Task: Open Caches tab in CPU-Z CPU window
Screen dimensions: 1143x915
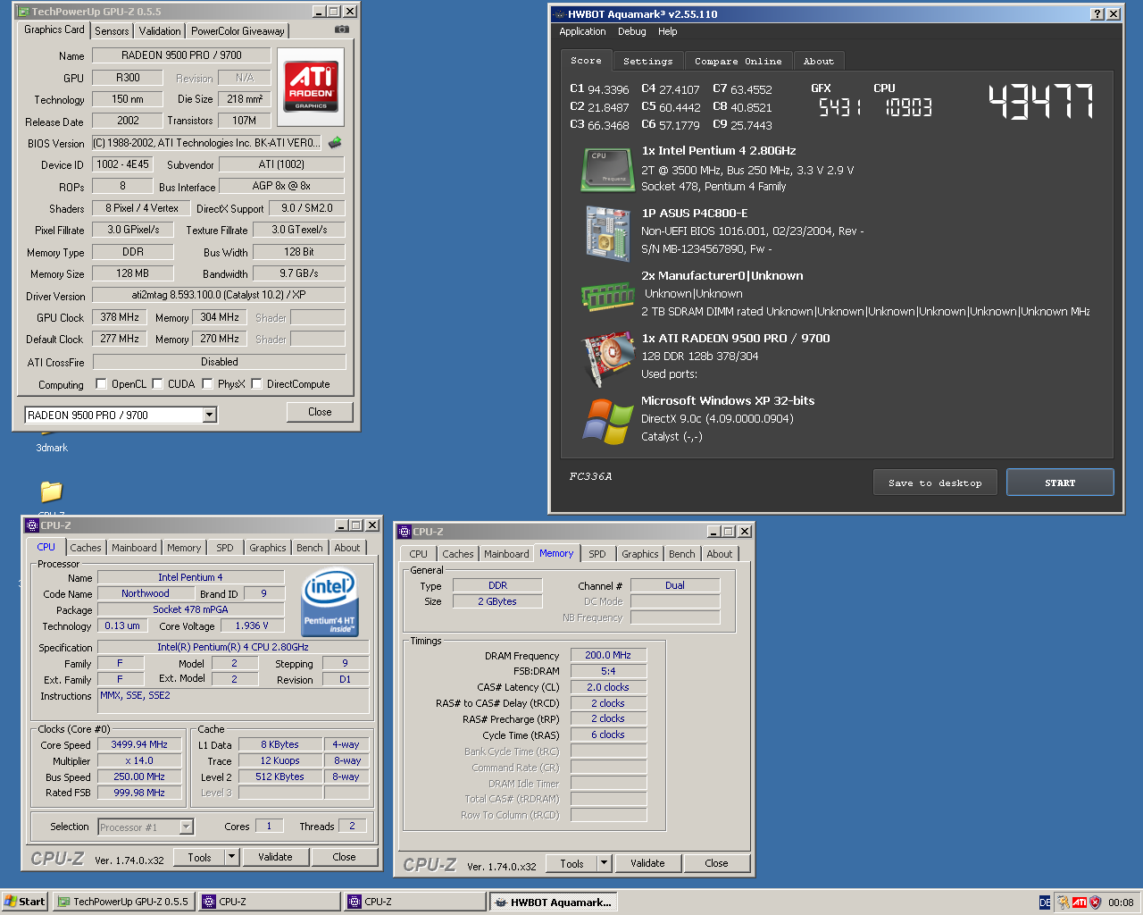Action: [x=86, y=548]
